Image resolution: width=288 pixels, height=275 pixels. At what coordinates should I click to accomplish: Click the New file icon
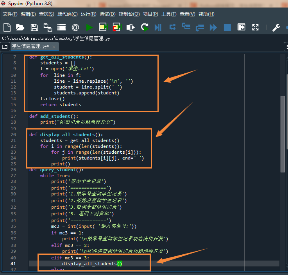[x=7, y=27]
